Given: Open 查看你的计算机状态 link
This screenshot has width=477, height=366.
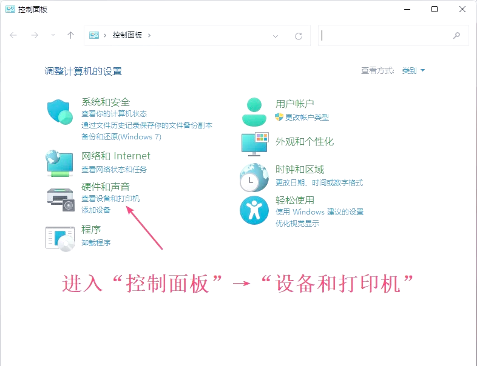Looking at the screenshot, I should pyautogui.click(x=114, y=114).
